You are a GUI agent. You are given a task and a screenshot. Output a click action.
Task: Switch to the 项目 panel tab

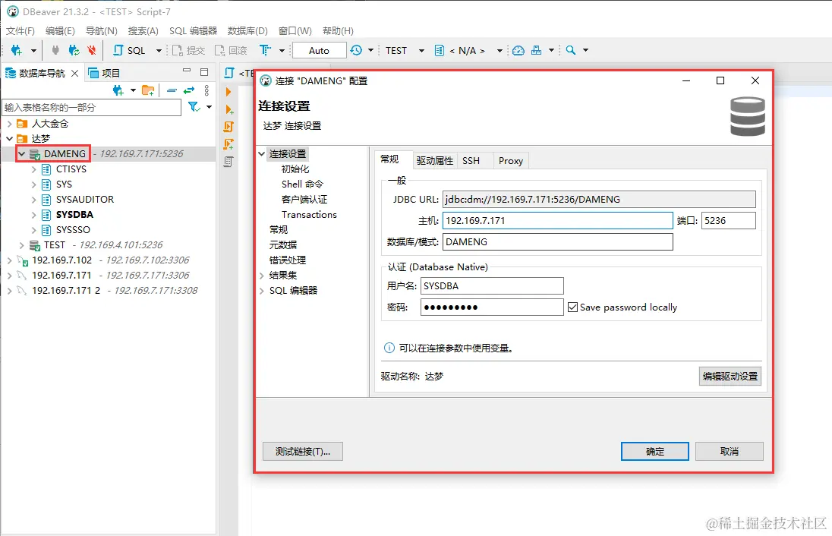105,73
